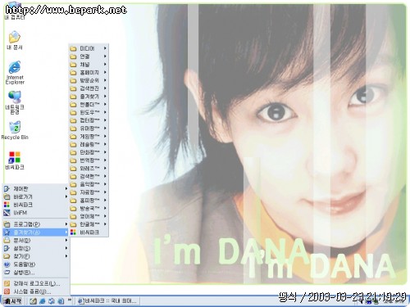The image size is (410, 307).
Task: Open the 게임짱™ favorites entry
Action: [x=89, y=136]
